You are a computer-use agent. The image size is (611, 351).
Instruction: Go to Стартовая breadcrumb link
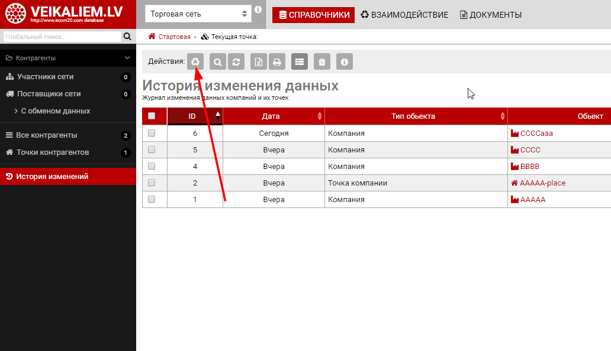click(173, 37)
